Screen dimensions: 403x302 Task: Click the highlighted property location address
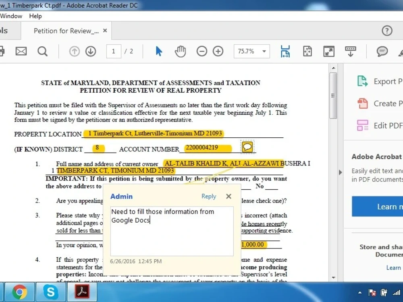coord(154,133)
